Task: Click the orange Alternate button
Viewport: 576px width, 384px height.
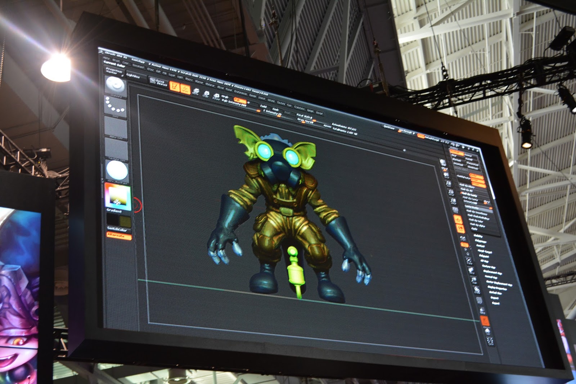Action: coord(119,236)
